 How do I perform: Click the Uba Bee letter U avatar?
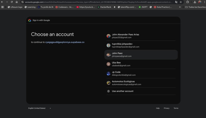tap(108, 64)
